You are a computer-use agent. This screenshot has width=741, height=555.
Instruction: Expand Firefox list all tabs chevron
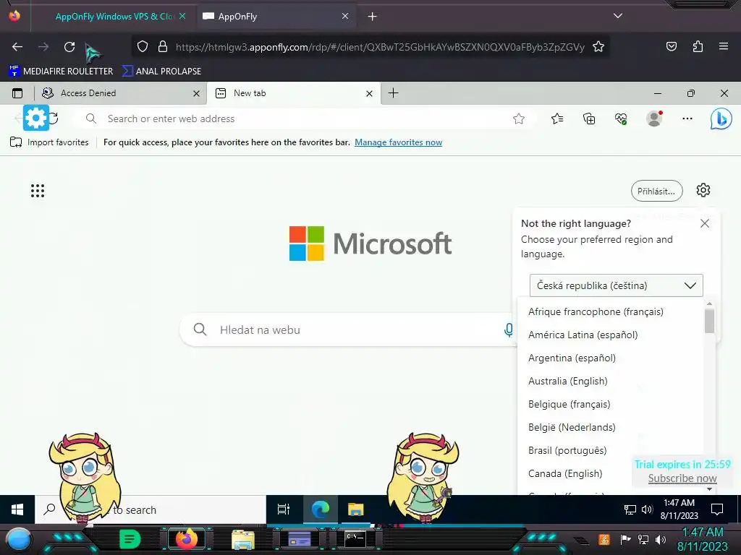coord(618,16)
